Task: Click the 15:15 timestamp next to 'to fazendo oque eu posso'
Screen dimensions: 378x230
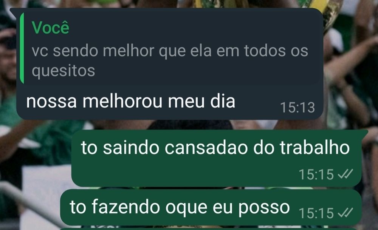Action: coord(316,213)
